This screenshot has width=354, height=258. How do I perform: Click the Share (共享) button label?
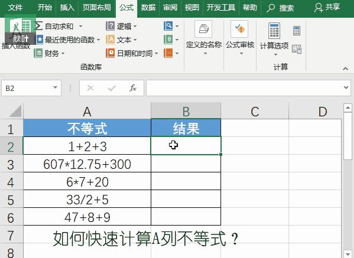(x=333, y=7)
